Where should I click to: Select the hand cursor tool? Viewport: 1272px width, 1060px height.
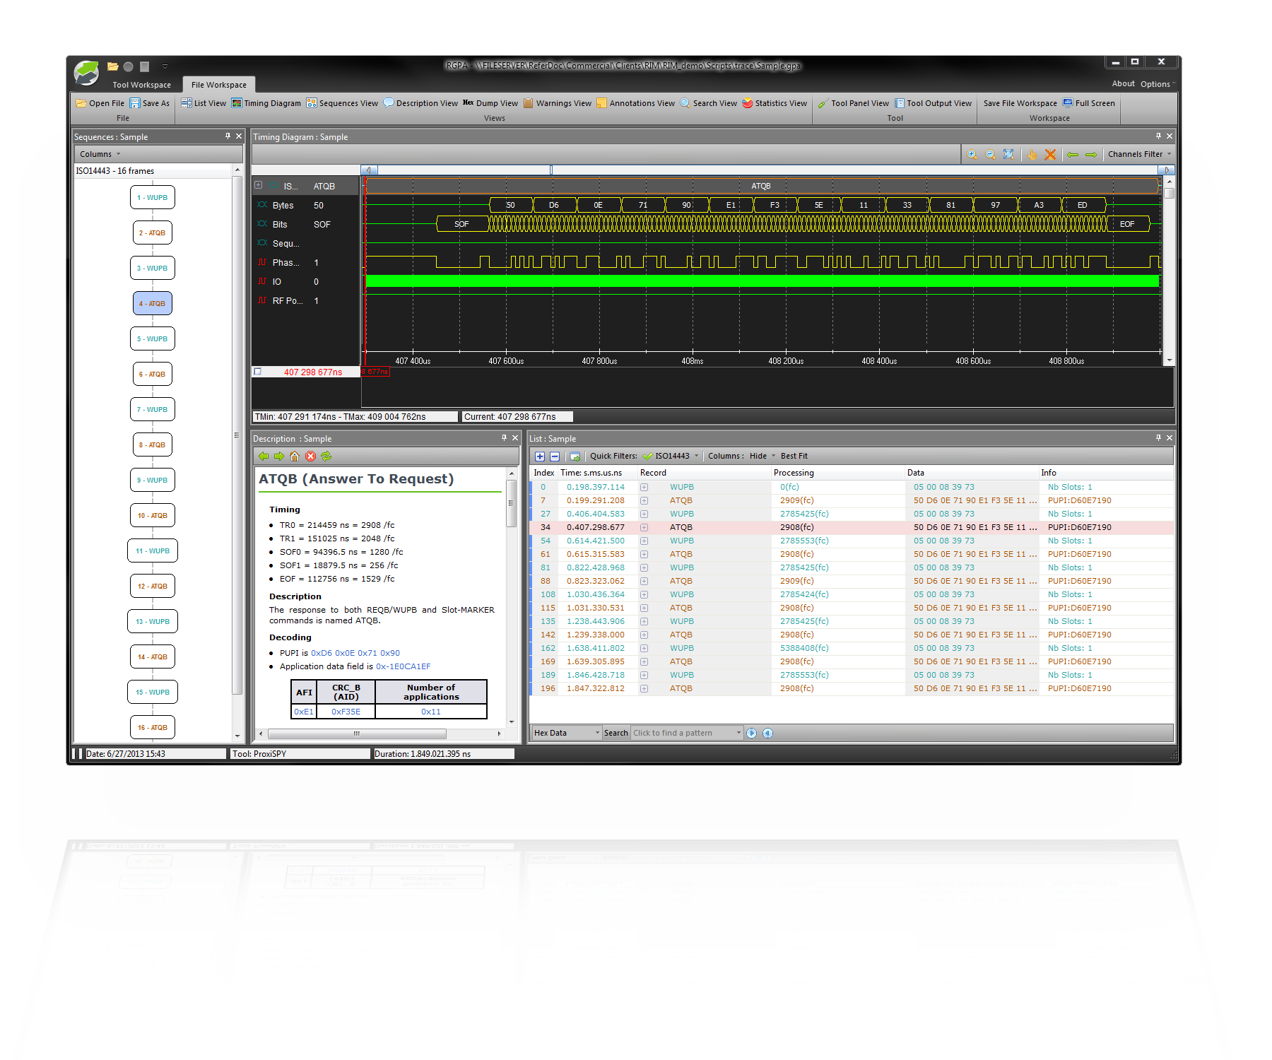[x=1032, y=154]
